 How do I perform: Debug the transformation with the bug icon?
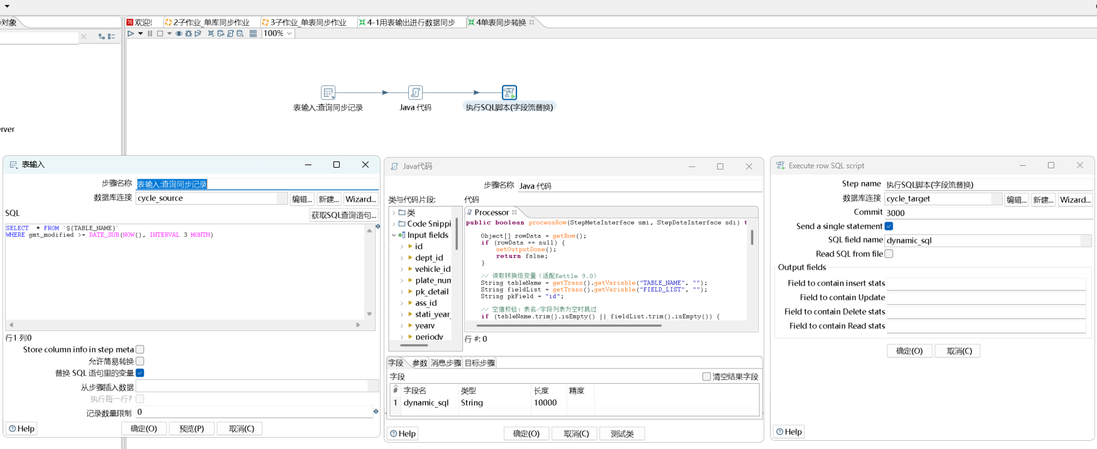coord(188,33)
